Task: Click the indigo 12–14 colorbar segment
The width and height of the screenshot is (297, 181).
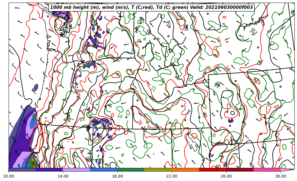Action: pyautogui.click(x=49, y=170)
